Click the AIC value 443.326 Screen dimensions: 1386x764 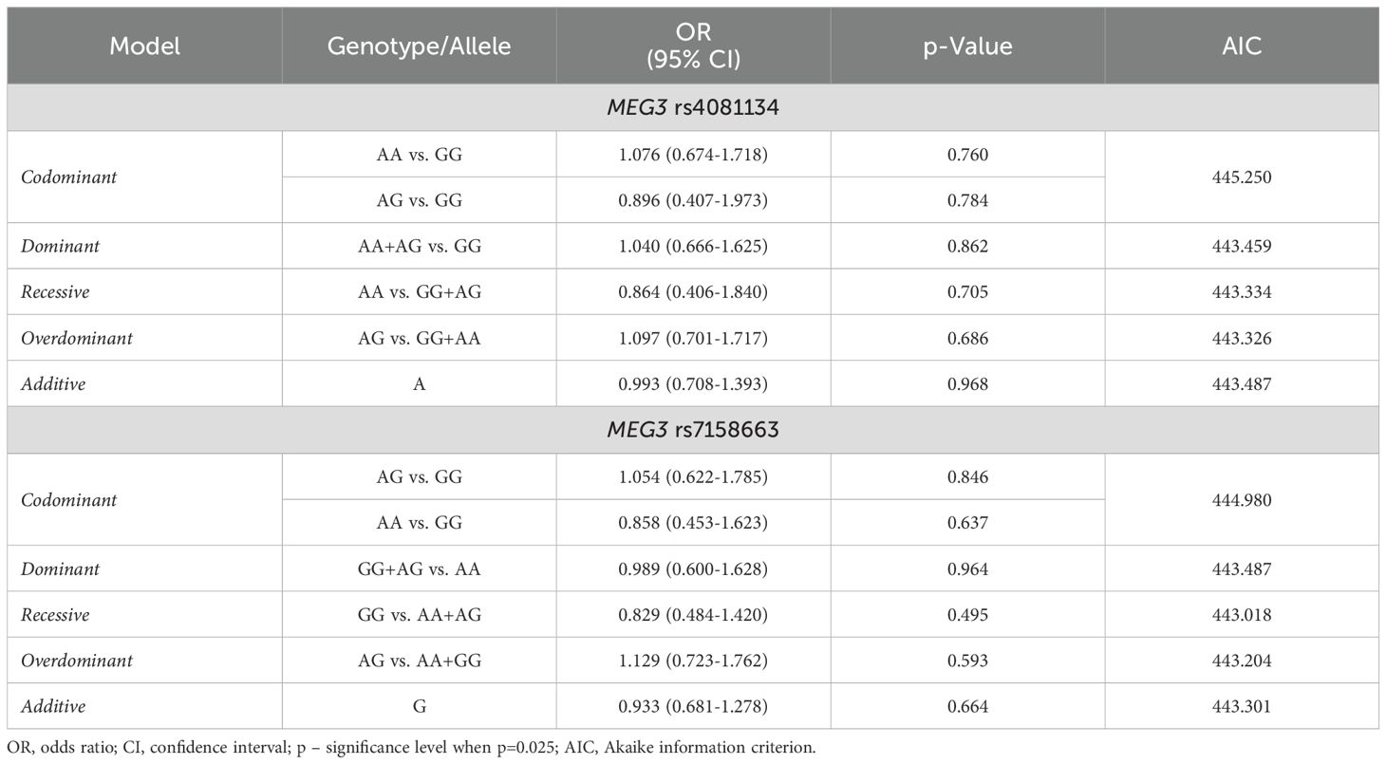click(1242, 338)
